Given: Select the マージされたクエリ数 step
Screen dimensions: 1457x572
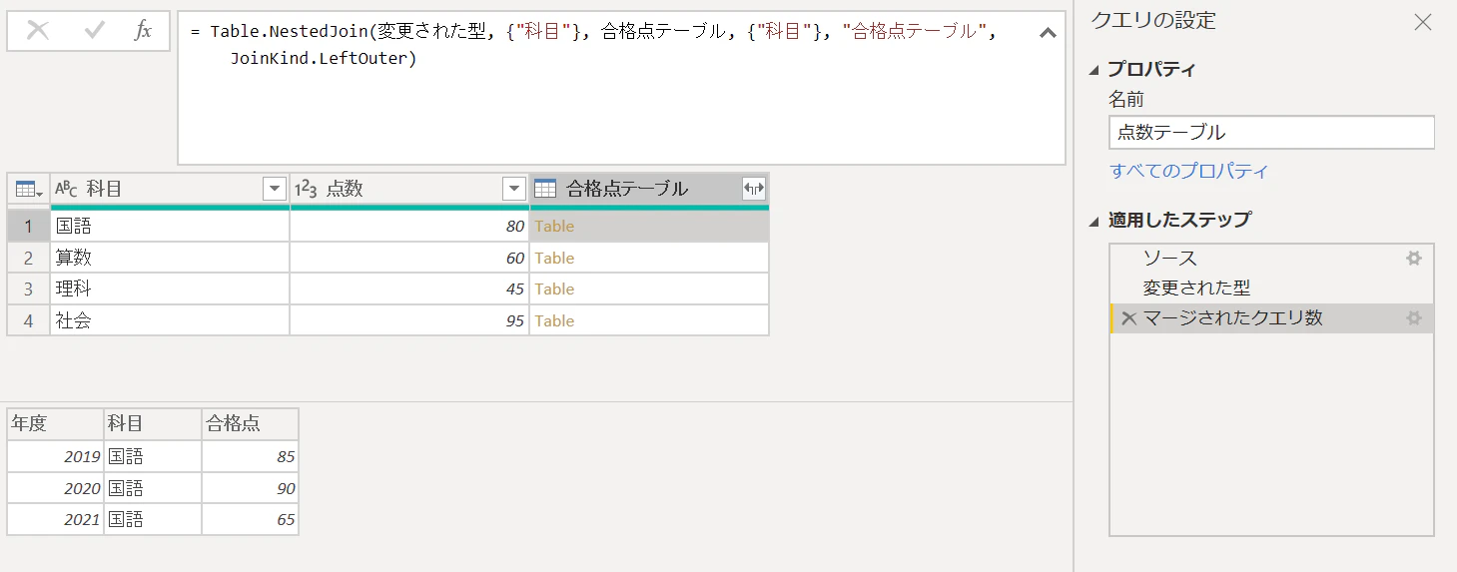Looking at the screenshot, I should click(x=1271, y=318).
